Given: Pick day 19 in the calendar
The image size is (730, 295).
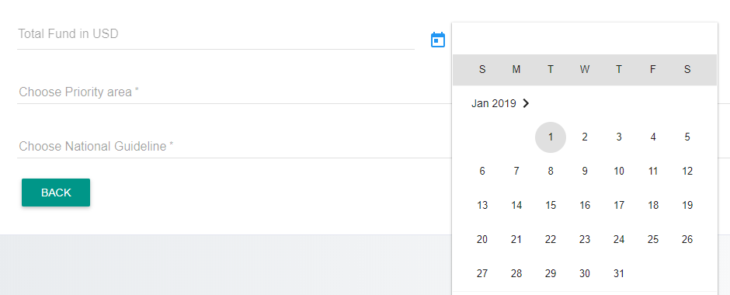Looking at the screenshot, I should pyautogui.click(x=687, y=205).
